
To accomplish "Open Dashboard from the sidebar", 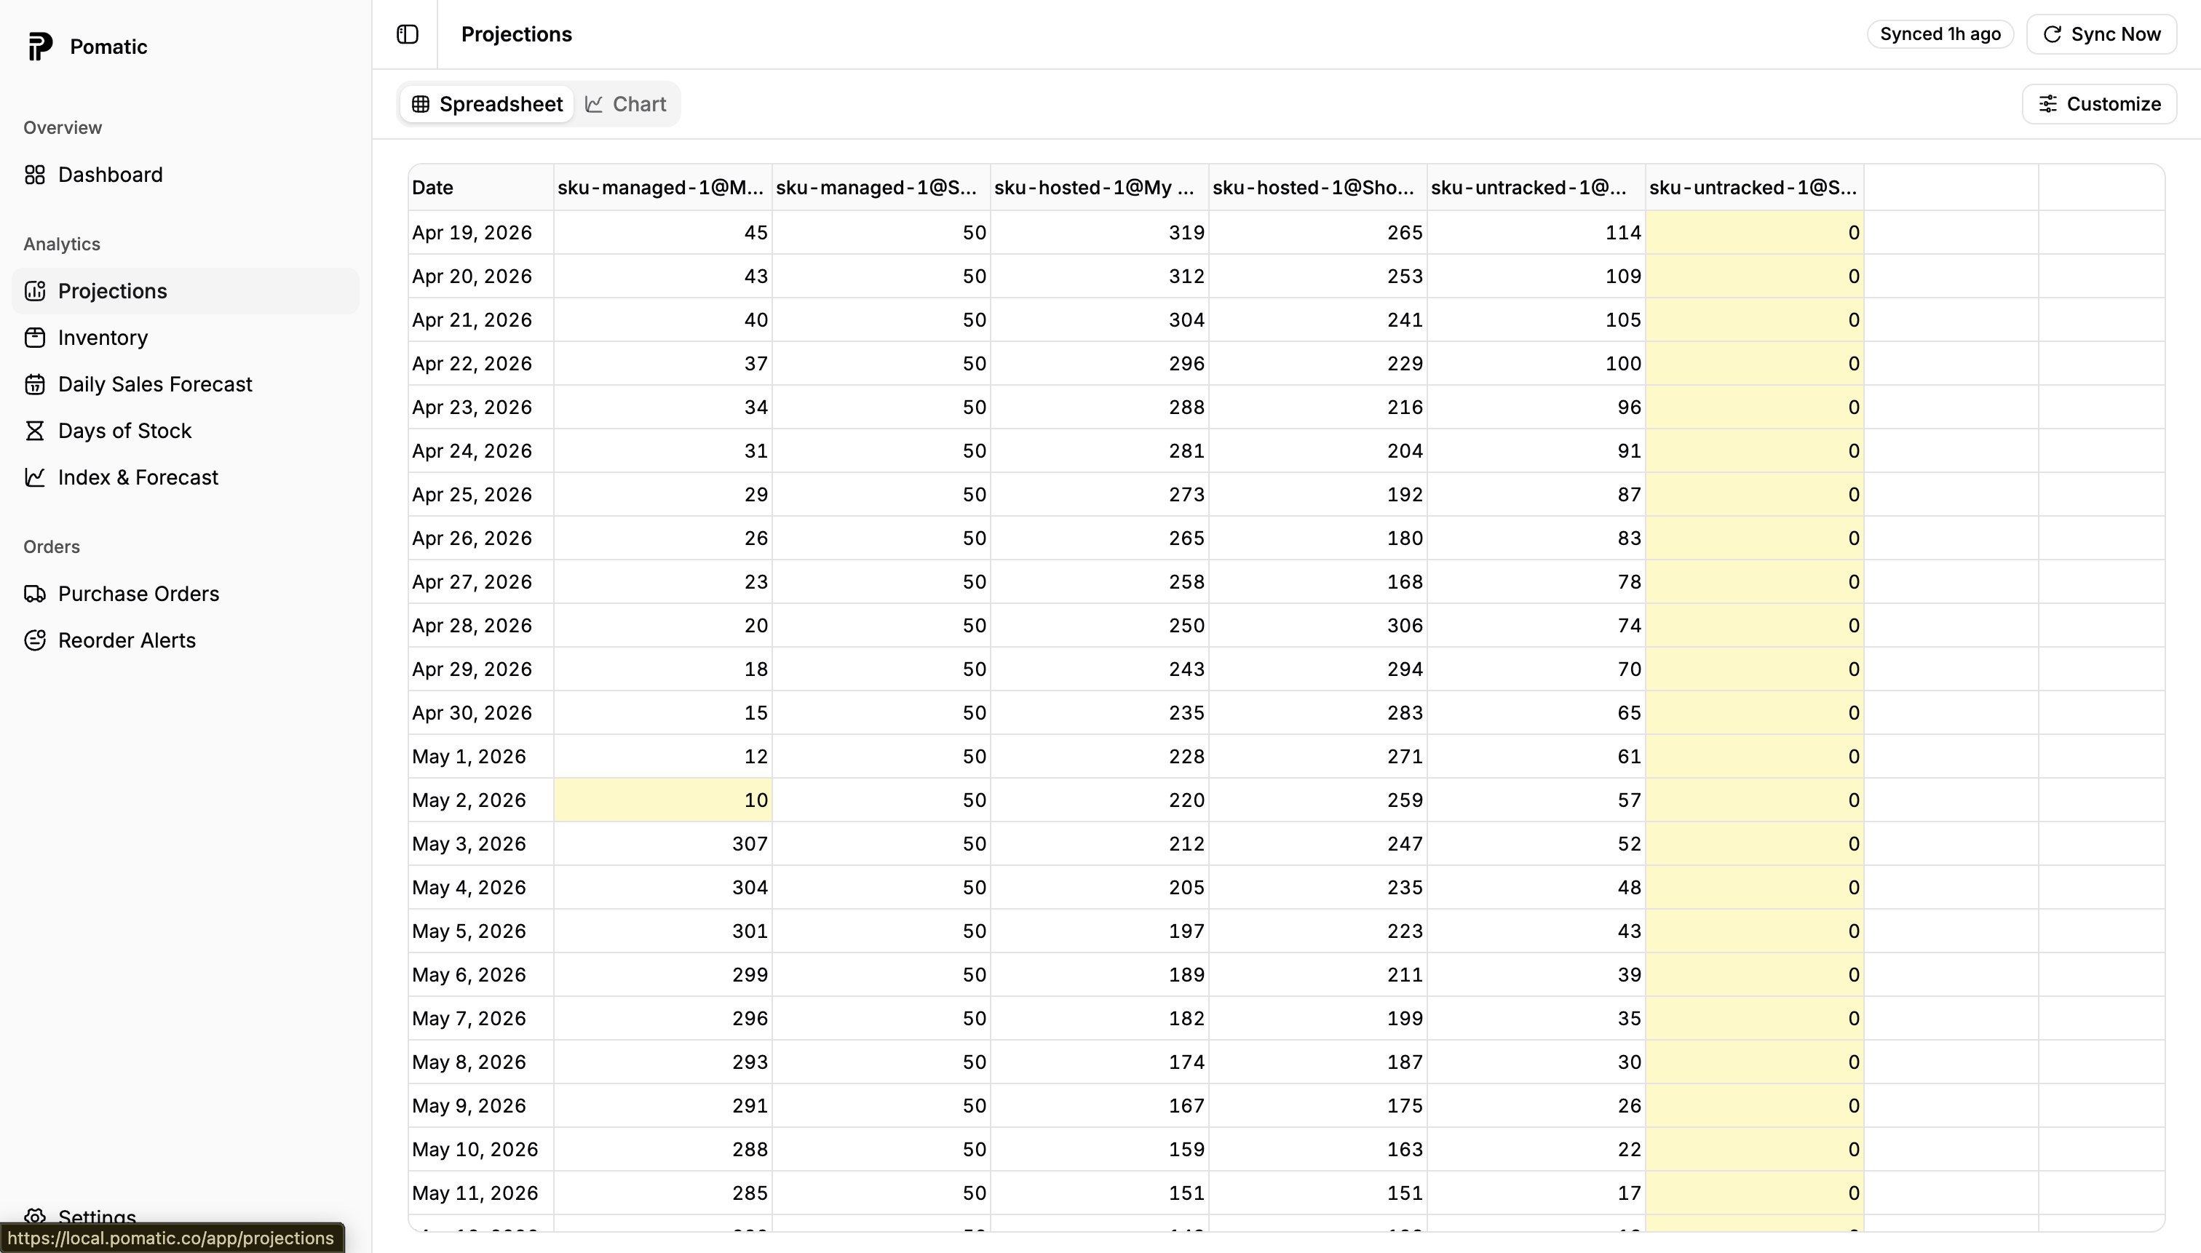I will (185, 175).
